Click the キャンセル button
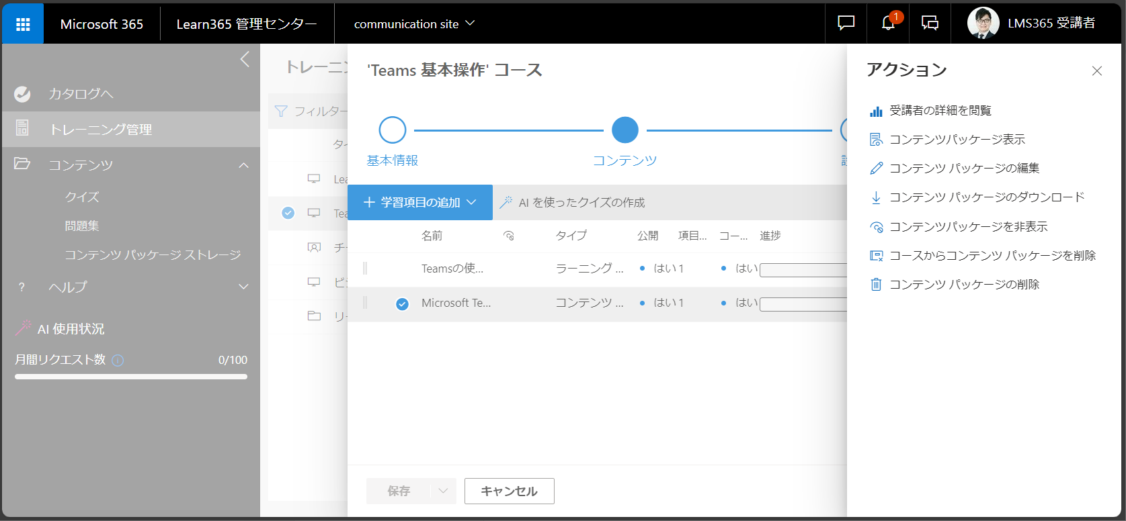The image size is (1126, 521). [510, 491]
